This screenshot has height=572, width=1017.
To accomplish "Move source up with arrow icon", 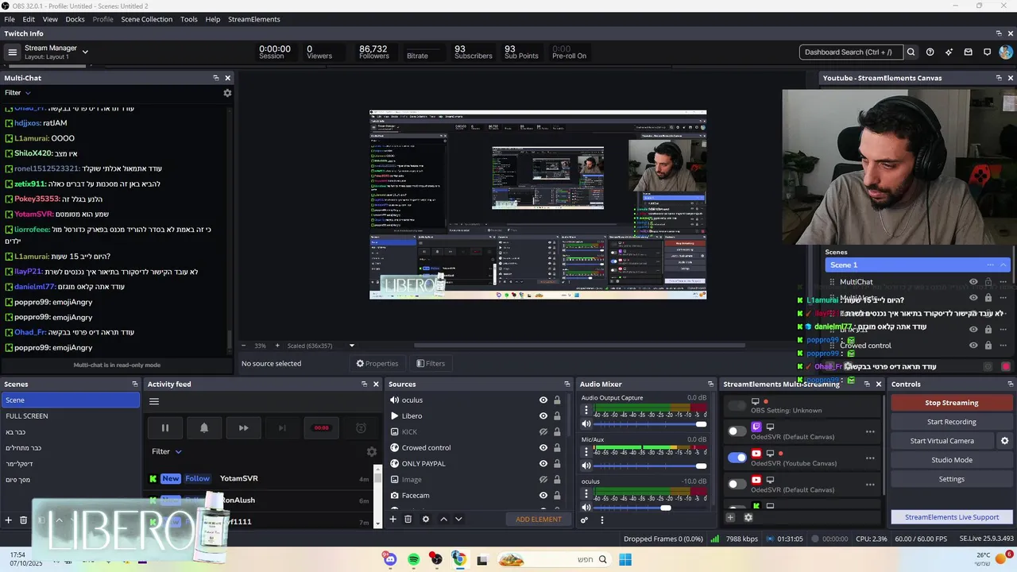I will pos(443,519).
